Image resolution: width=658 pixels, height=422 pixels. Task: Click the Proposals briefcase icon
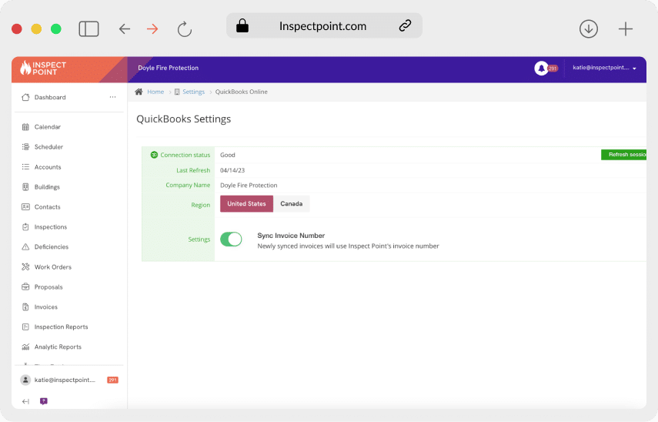[25, 287]
